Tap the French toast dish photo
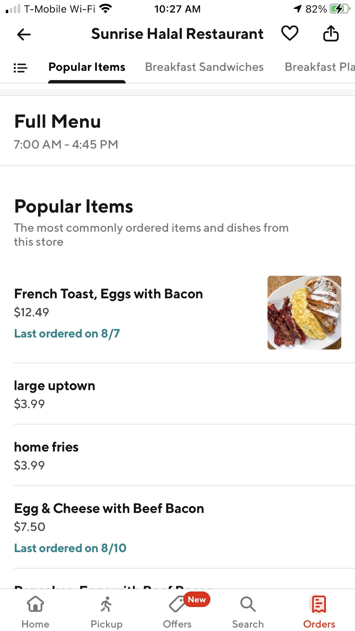 click(304, 313)
